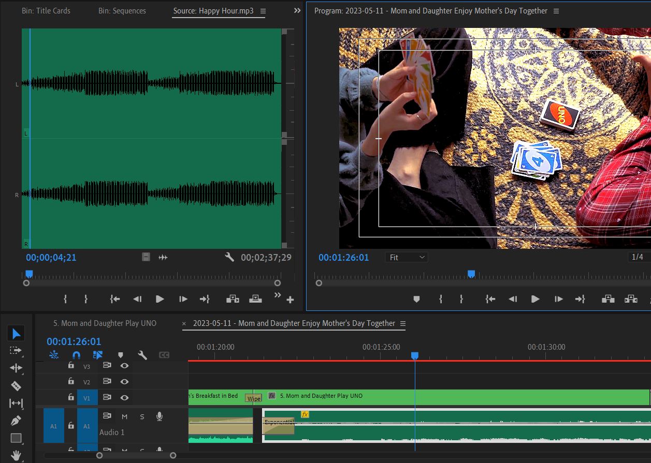Select the Source: Happy Hour.mp3 tab
651x463 pixels.
coord(213,11)
